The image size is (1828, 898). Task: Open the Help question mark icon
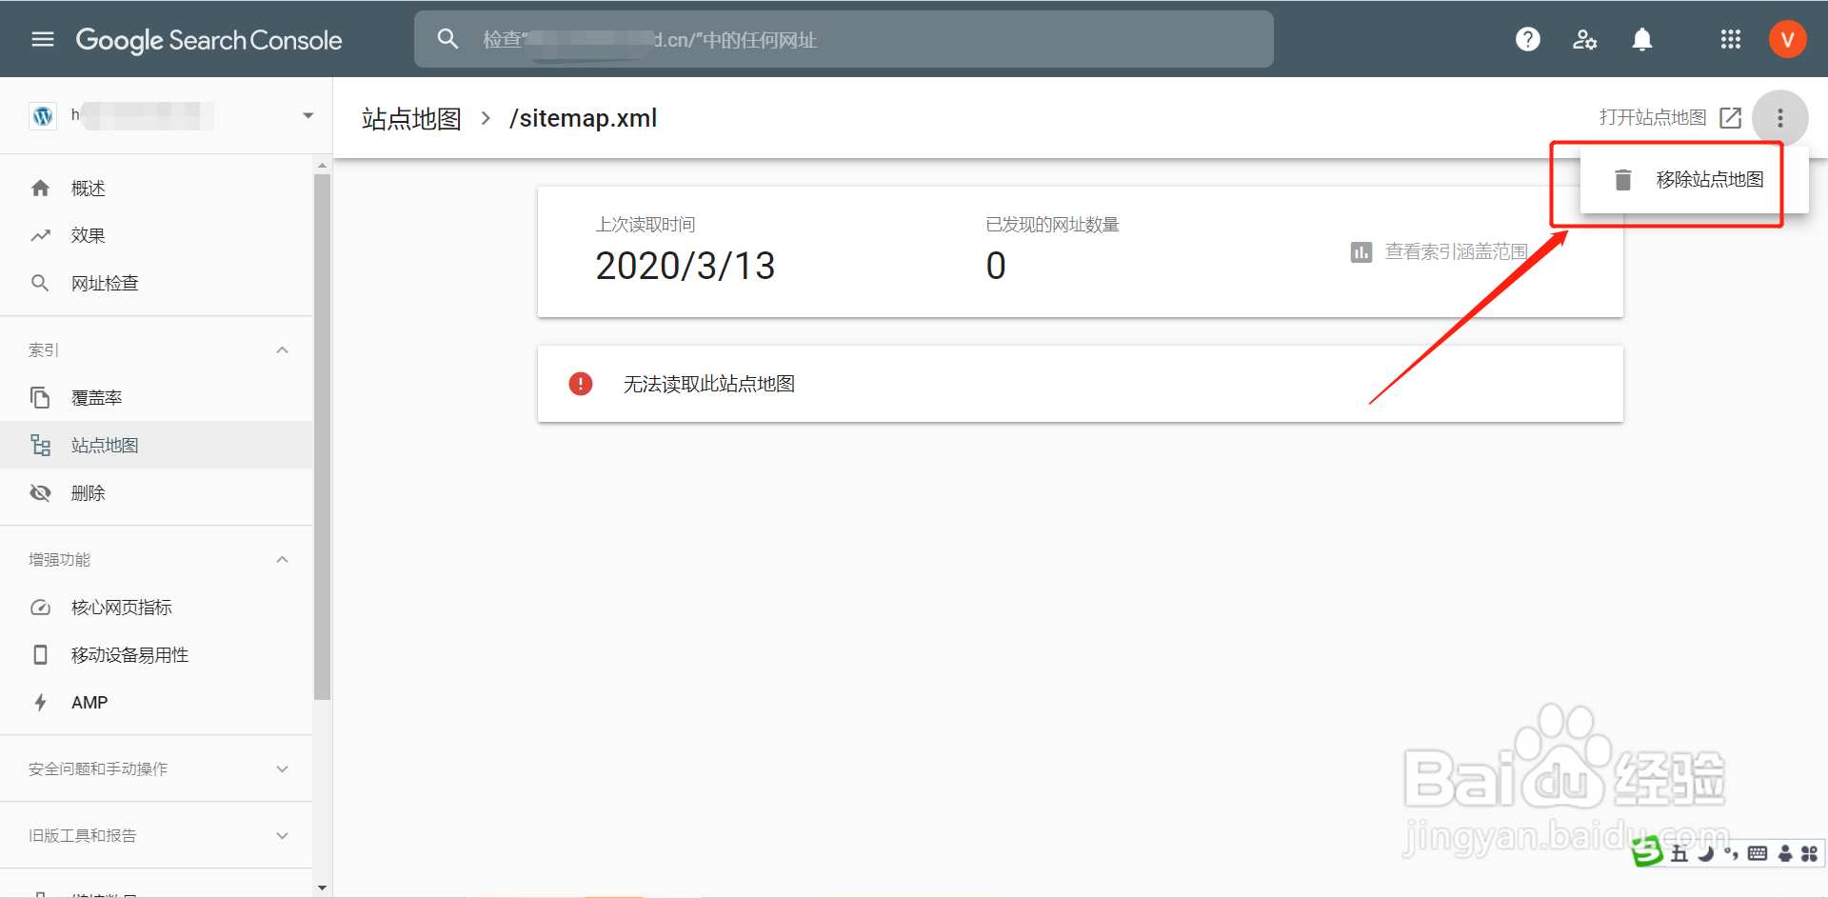[1528, 39]
